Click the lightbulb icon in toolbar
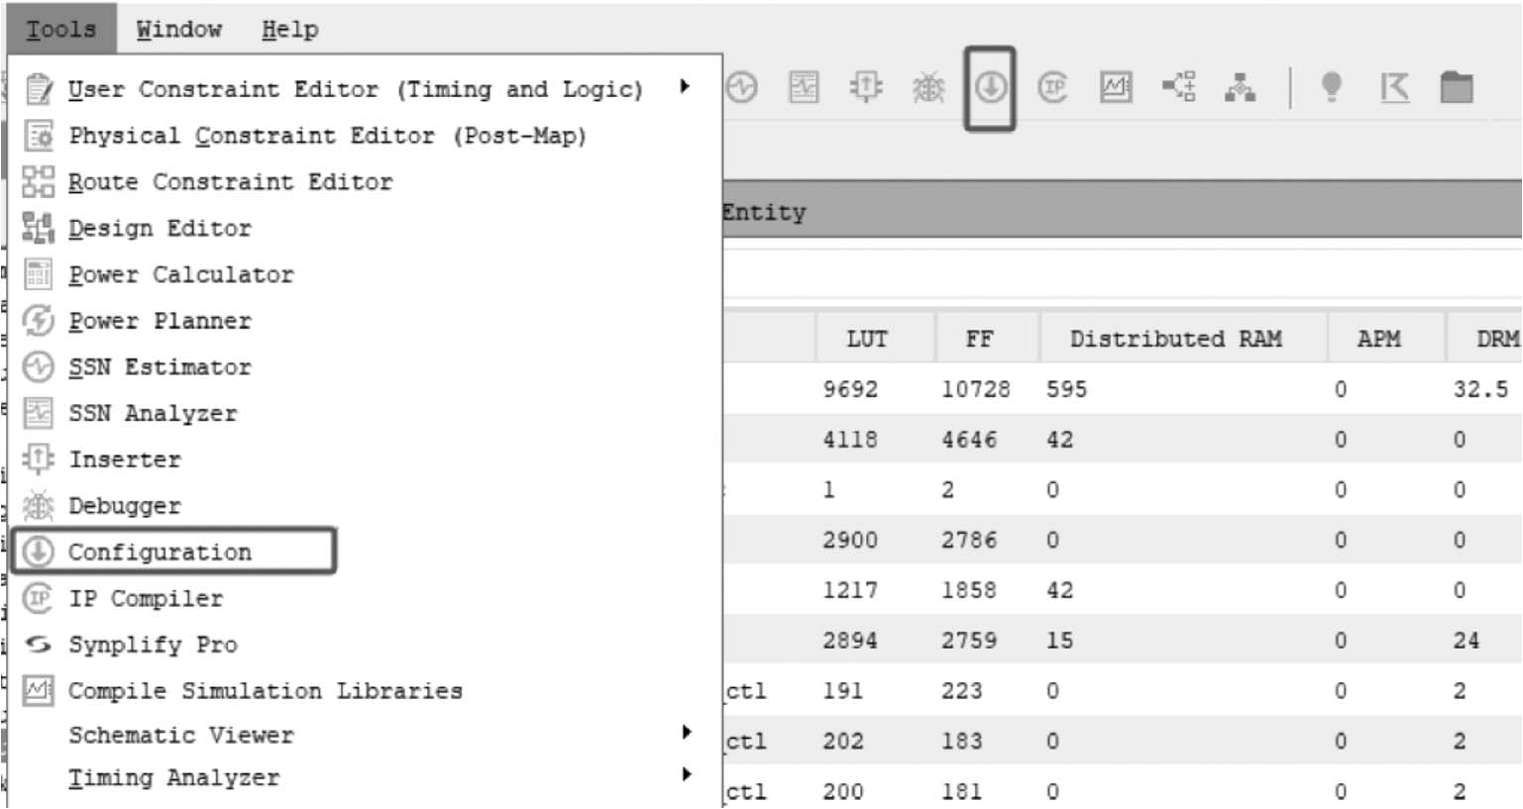This screenshot has width=1523, height=809. pyautogui.click(x=1332, y=88)
